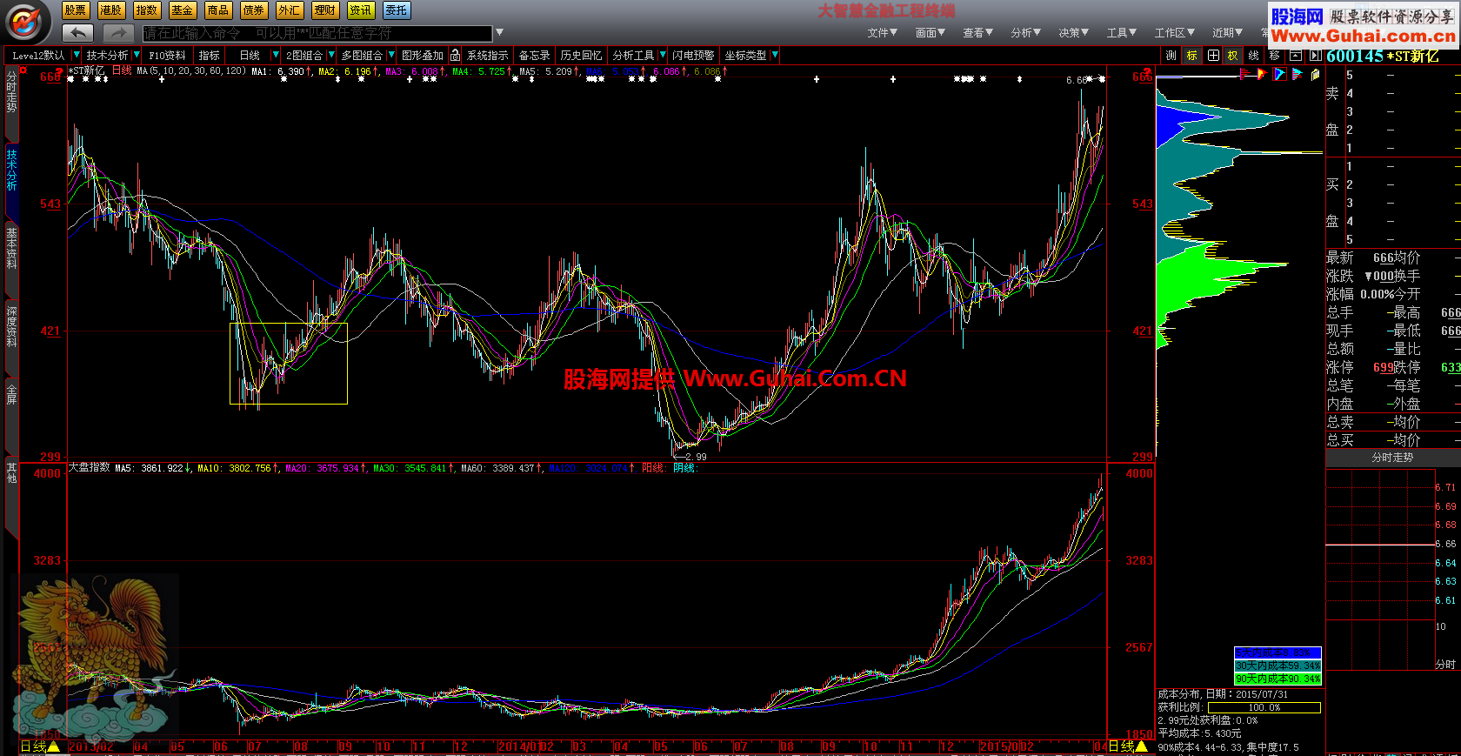
Task: Click the 理财 button
Action: pyautogui.click(x=325, y=10)
